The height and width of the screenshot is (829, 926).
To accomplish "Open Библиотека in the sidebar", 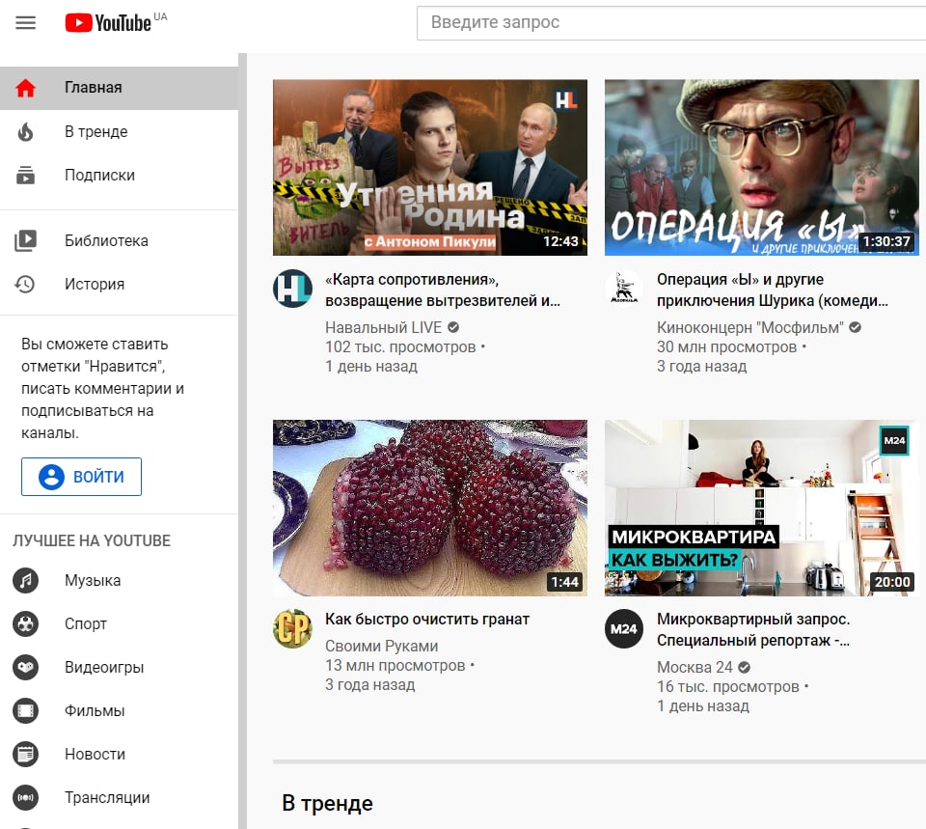I will point(119,240).
